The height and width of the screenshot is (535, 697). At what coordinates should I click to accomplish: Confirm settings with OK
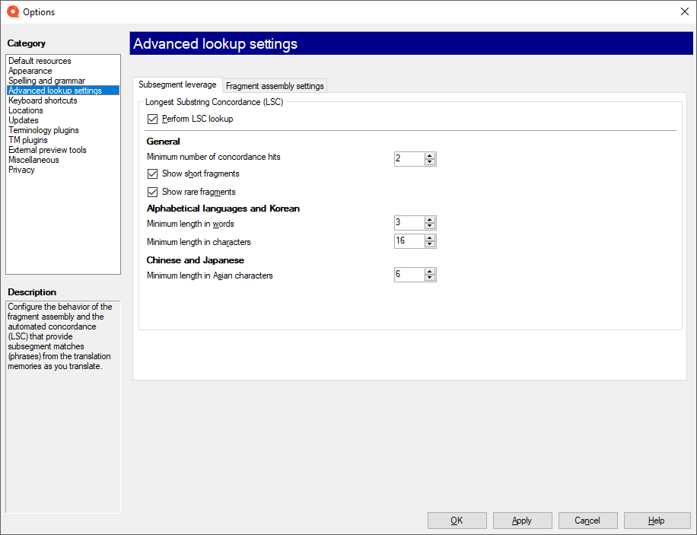pos(457,521)
